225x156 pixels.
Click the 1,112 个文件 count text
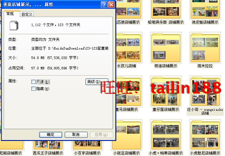pos(42,25)
